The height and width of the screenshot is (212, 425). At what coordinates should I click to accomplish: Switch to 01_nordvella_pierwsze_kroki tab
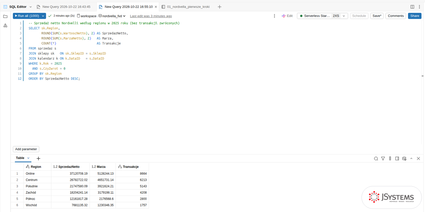click(186, 7)
